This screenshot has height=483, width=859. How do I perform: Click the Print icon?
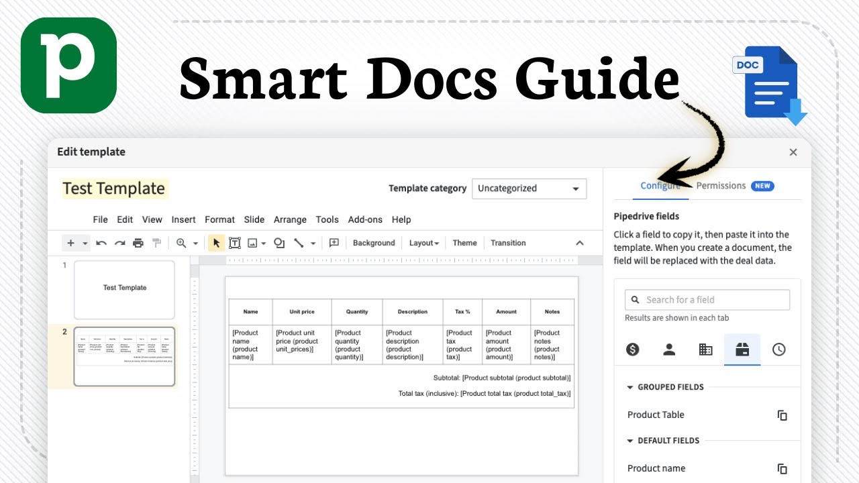pos(138,243)
